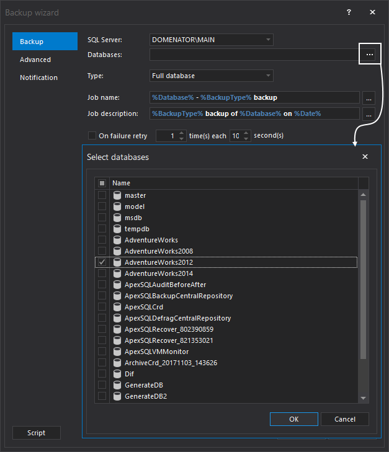The image size is (389, 452).
Task: Select the ApexSQLRecover_802390859 row
Action: point(226,329)
